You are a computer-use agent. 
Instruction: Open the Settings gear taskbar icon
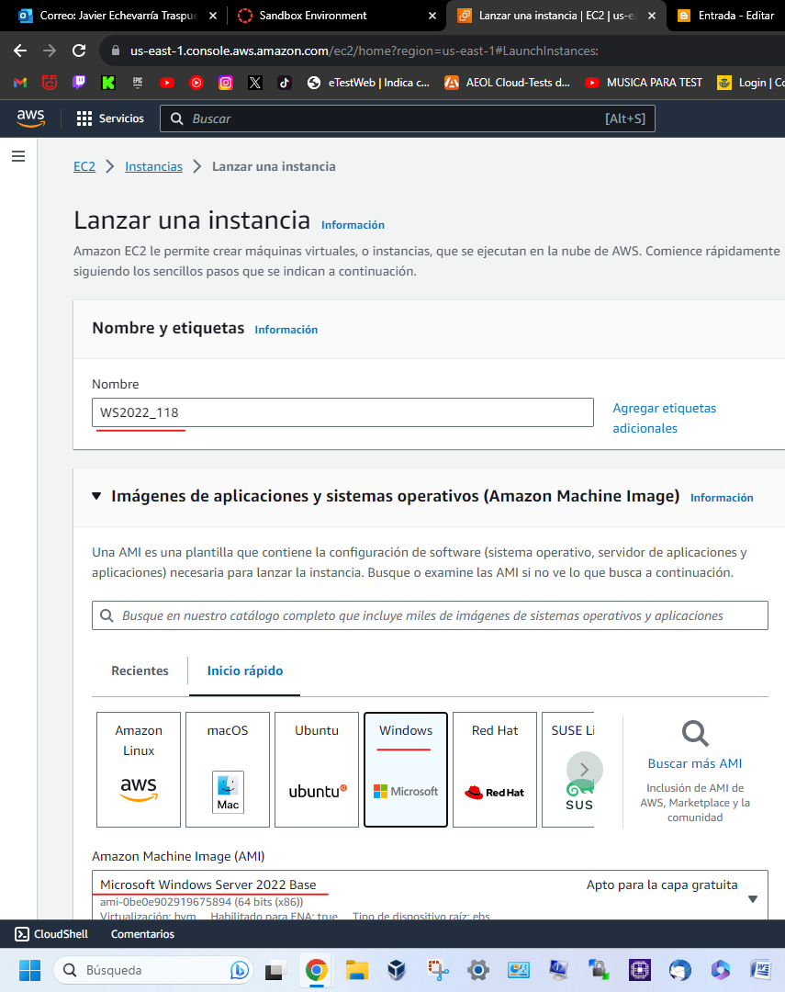point(478,970)
